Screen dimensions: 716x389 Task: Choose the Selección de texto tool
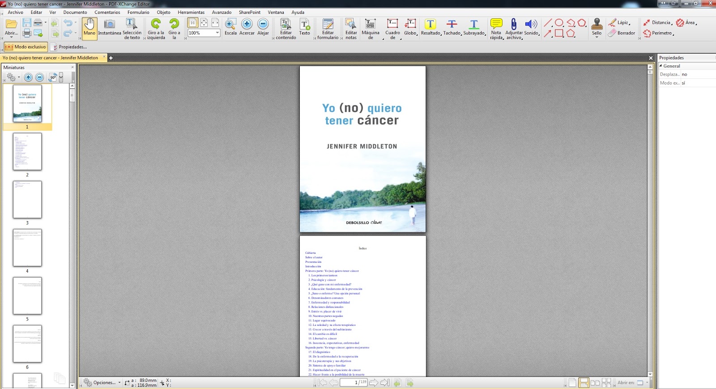pos(132,29)
